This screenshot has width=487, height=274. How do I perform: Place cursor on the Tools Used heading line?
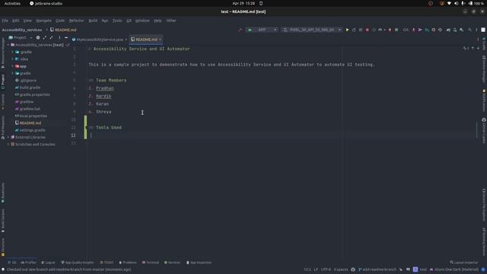coord(109,127)
